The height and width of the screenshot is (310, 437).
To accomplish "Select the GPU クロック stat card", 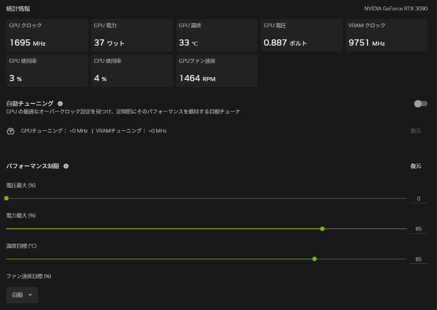I will pos(47,35).
